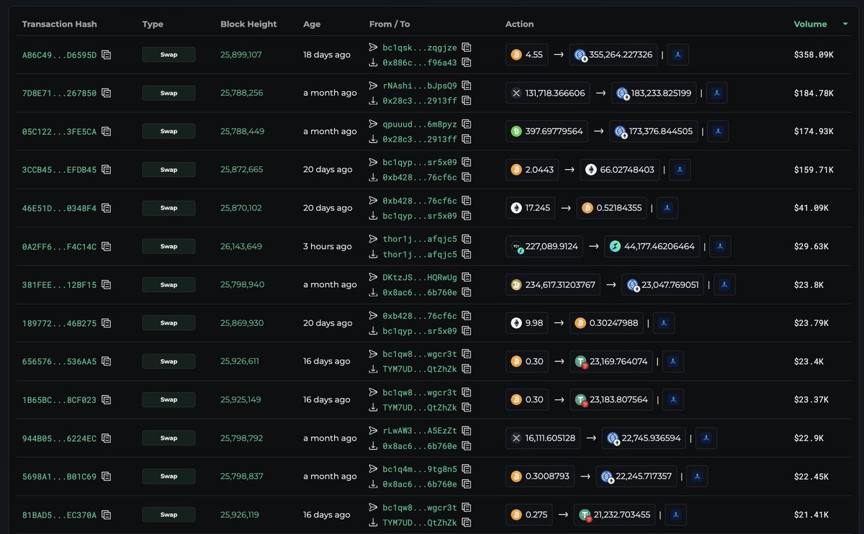Copy transaction hash AB6C49...D6595D
The height and width of the screenshot is (534, 864).
point(107,55)
